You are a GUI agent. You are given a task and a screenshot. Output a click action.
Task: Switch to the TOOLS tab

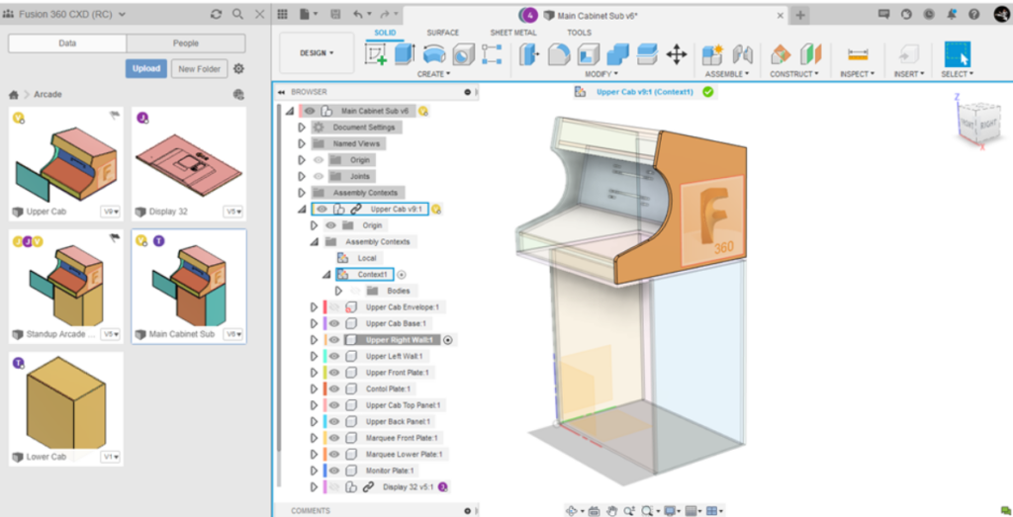[579, 33]
